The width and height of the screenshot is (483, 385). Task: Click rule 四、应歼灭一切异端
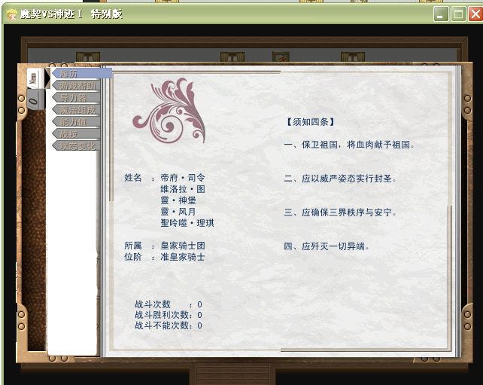click(327, 246)
